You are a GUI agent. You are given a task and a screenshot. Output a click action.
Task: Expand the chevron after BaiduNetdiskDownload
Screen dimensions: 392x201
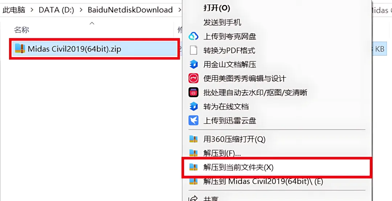tap(180, 10)
